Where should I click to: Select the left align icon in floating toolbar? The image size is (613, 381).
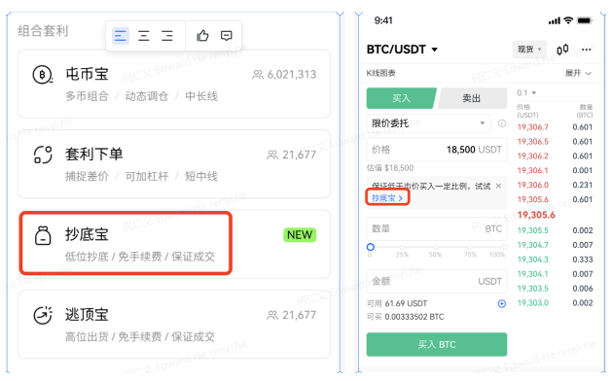pyautogui.click(x=121, y=36)
